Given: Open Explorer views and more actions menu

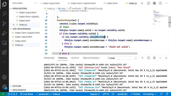Looking at the screenshot, I should pyautogui.click(x=36, y=3).
